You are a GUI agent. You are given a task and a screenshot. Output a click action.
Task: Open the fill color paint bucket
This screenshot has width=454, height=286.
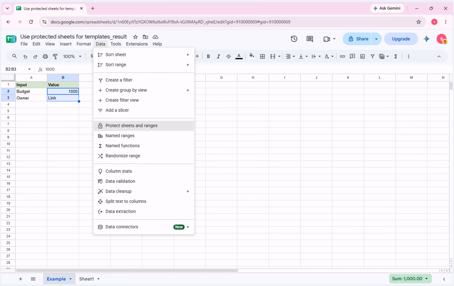tap(251, 56)
